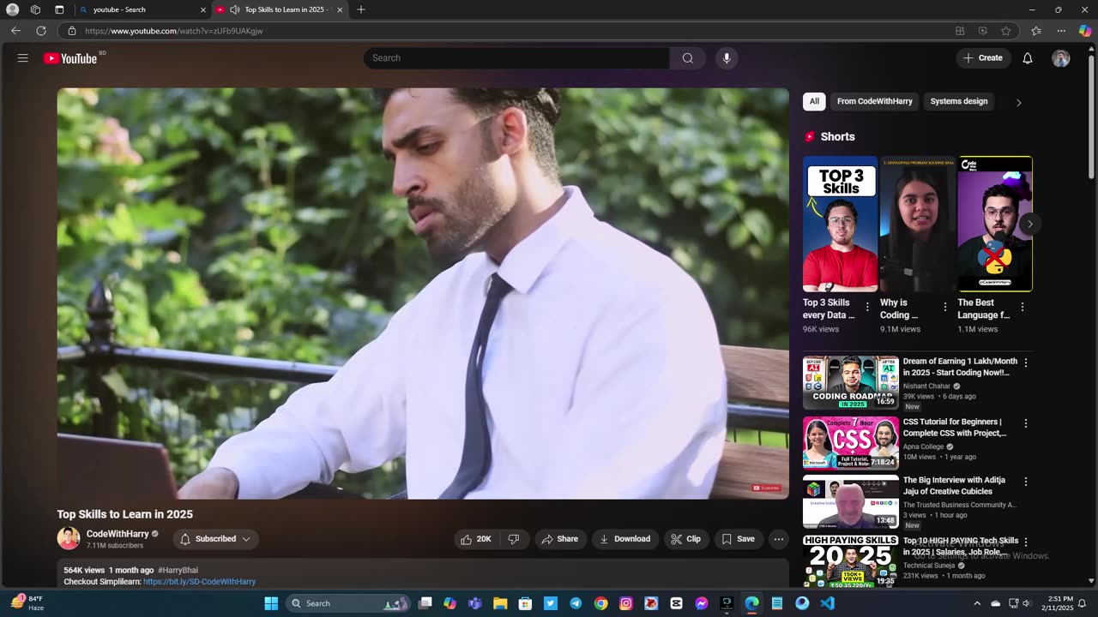Click the search magnifier button
The height and width of the screenshot is (617, 1098).
click(x=687, y=58)
